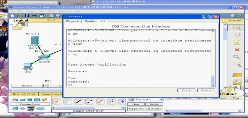The width and height of the screenshot is (248, 118).
Task: Click the help question mark icon
Action: click(x=240, y=16)
